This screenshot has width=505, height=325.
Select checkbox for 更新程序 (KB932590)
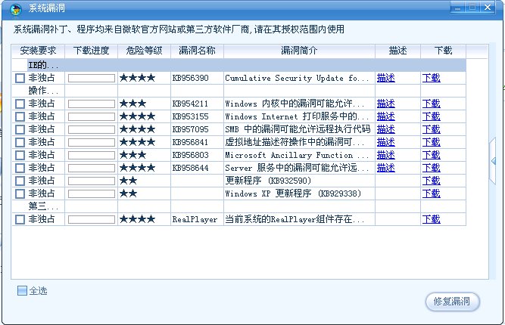(20, 181)
